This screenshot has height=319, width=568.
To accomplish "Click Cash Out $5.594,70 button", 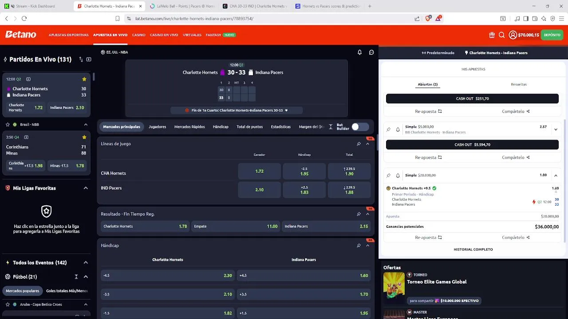I will coord(472,144).
